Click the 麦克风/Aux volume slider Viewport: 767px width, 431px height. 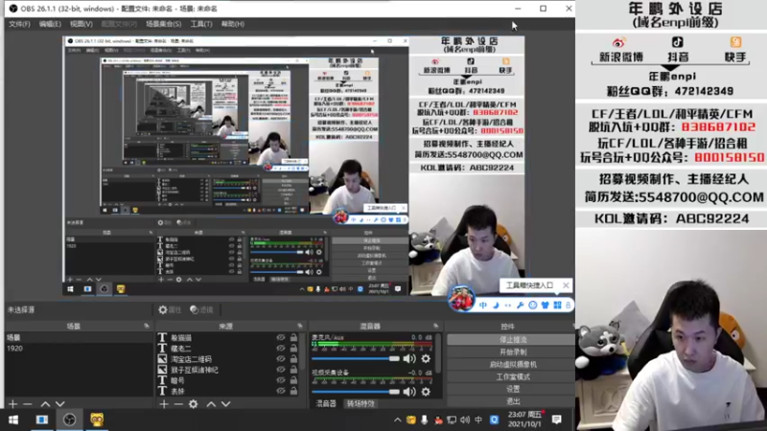[x=356, y=358]
